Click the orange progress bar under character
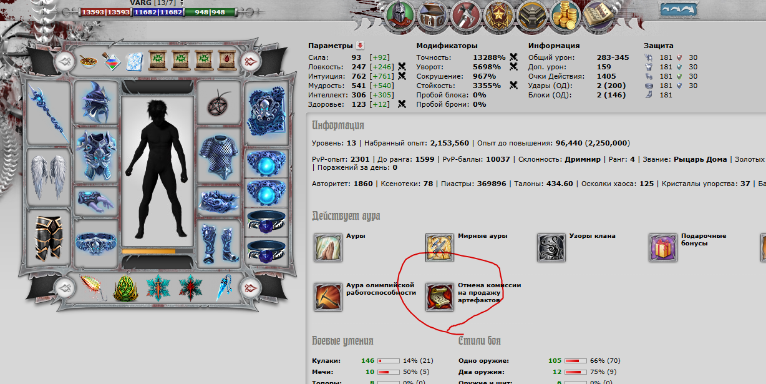This screenshot has width=766, height=384. pos(158,251)
